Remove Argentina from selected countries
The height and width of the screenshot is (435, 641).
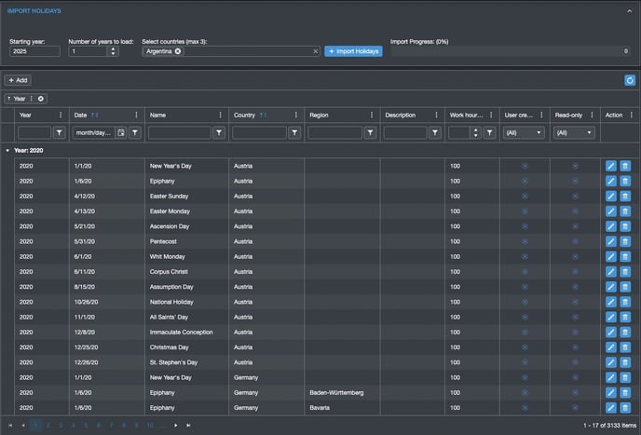[178, 51]
